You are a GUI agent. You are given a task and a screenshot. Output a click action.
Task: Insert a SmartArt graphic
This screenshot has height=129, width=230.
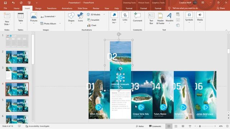pos(93,20)
